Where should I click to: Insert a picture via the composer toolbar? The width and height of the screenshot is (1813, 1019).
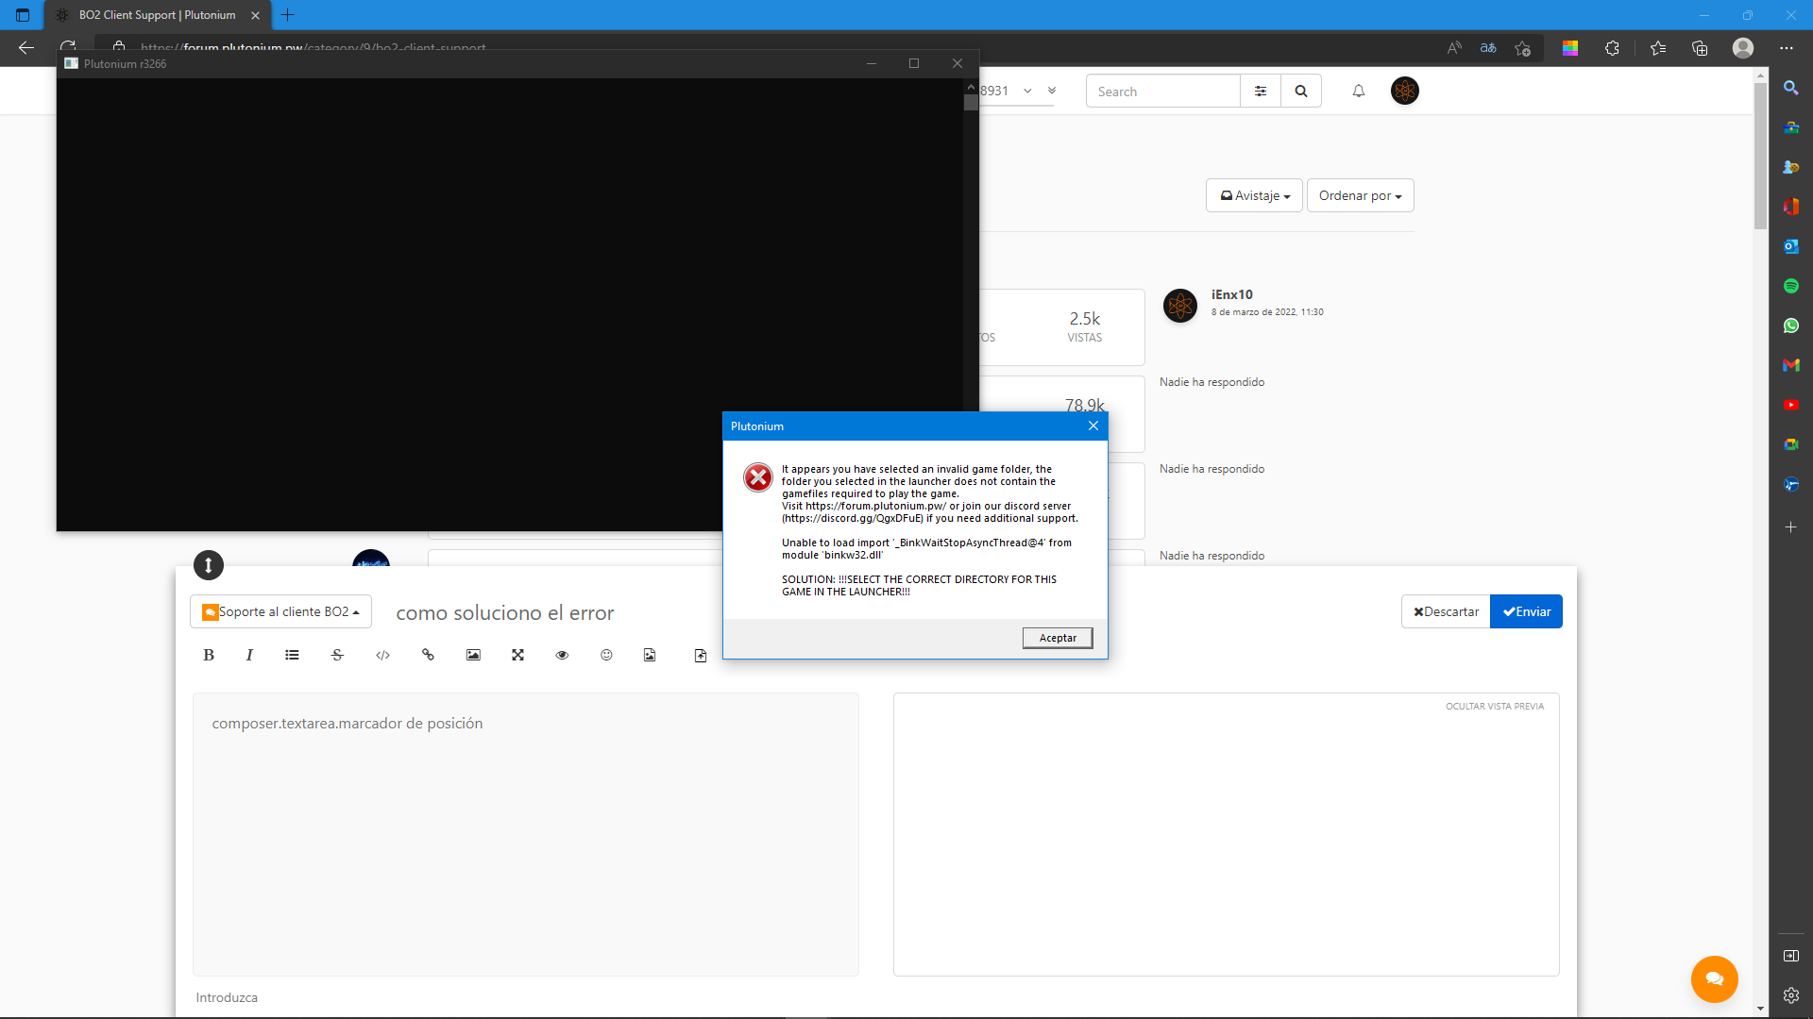click(x=473, y=655)
